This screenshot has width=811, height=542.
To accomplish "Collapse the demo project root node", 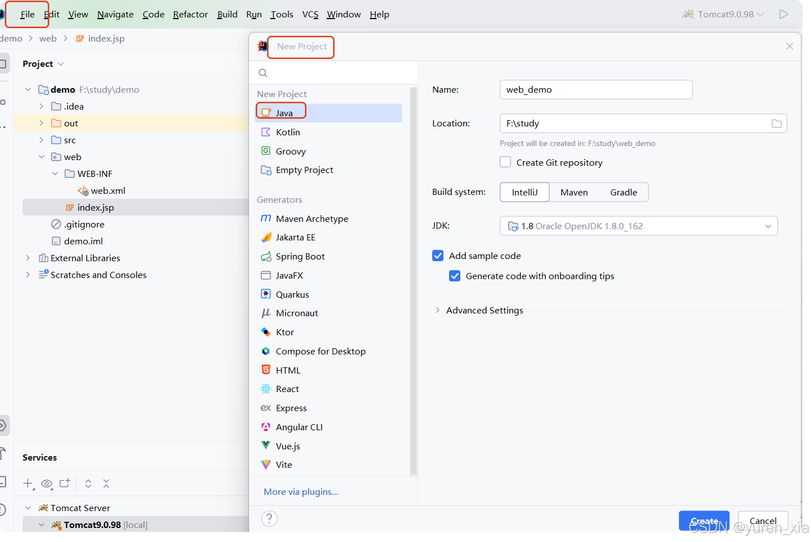I will (28, 89).
